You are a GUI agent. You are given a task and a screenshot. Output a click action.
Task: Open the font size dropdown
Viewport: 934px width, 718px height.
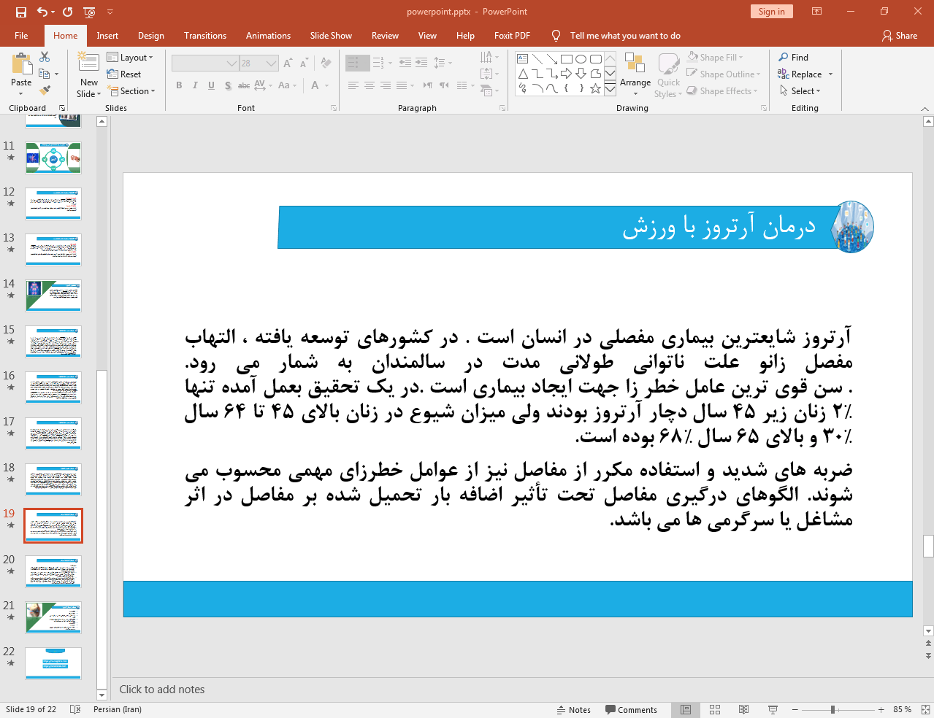pos(272,63)
